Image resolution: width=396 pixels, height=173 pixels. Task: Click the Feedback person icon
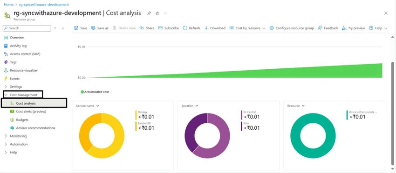[x=320, y=28]
